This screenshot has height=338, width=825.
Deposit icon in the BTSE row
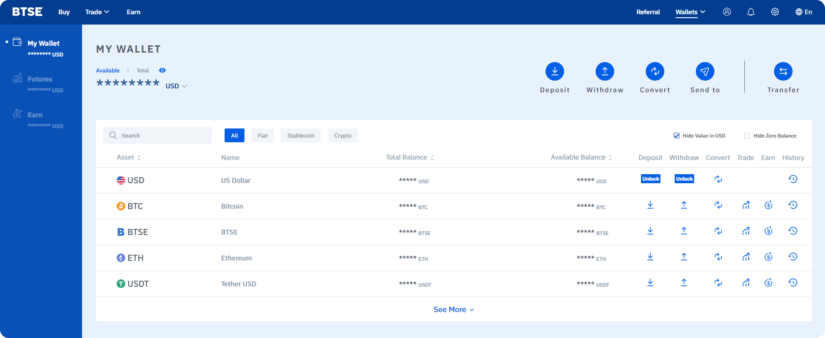pyautogui.click(x=650, y=231)
